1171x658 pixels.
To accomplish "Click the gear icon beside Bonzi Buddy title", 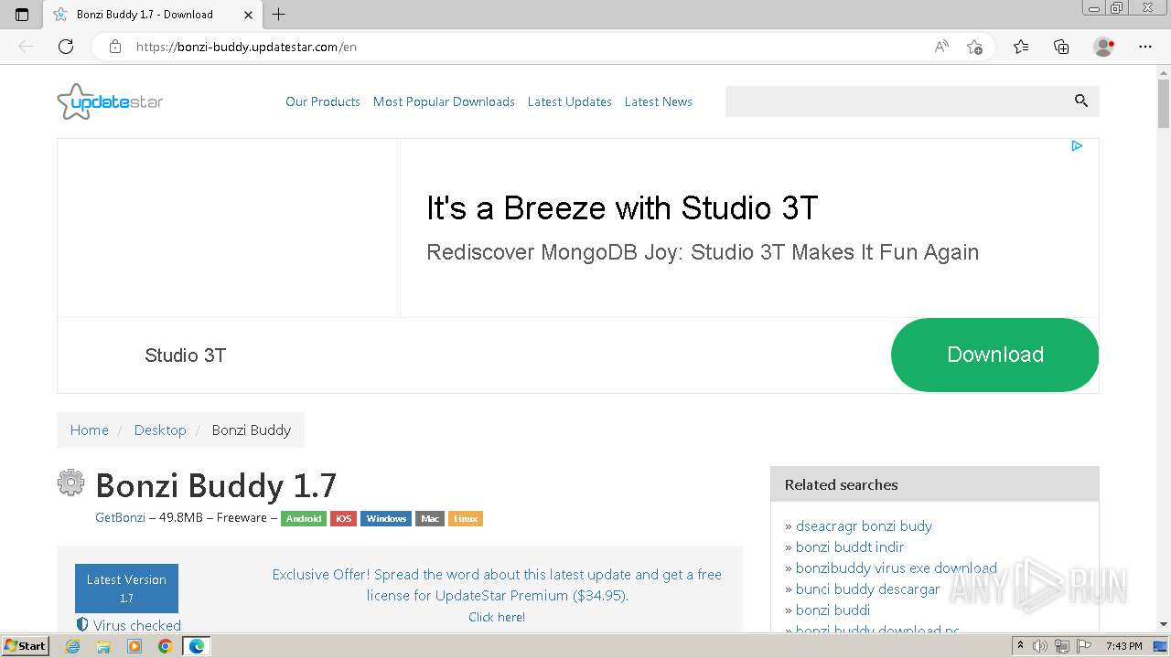I will tap(70, 483).
